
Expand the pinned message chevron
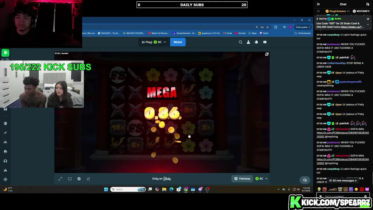[x=368, y=24]
